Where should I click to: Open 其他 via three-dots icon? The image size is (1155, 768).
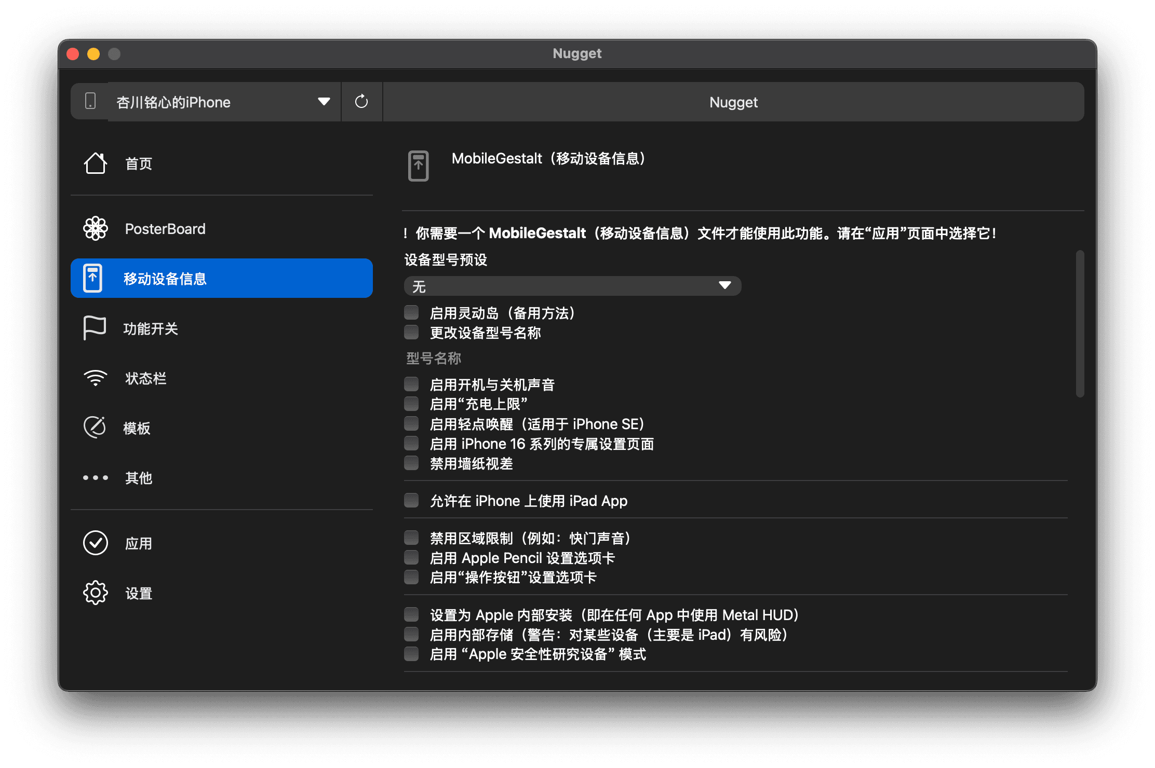pos(96,477)
